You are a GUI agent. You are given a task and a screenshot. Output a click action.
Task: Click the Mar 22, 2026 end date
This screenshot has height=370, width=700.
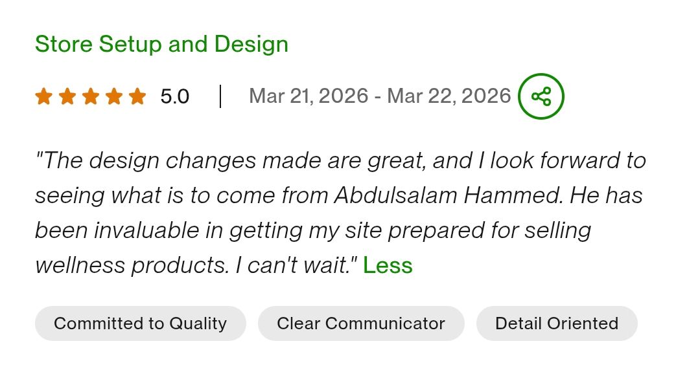[x=449, y=96]
